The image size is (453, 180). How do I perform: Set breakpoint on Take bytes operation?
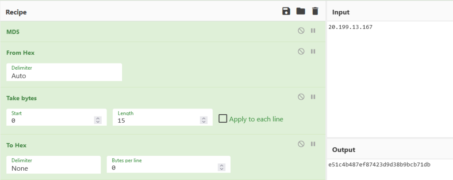point(313,97)
